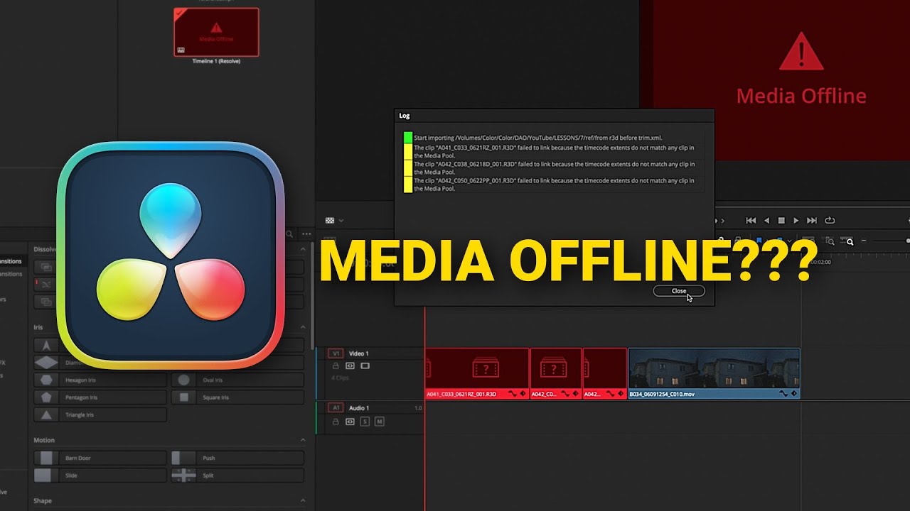Stop playback in the viewer
This screenshot has width=910, height=511.
[781, 221]
